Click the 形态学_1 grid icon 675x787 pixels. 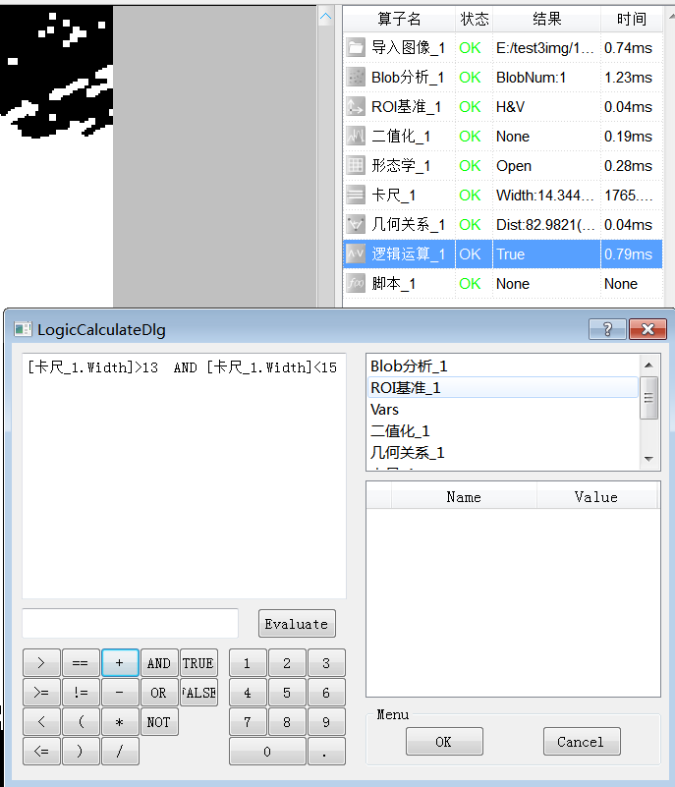tap(356, 166)
